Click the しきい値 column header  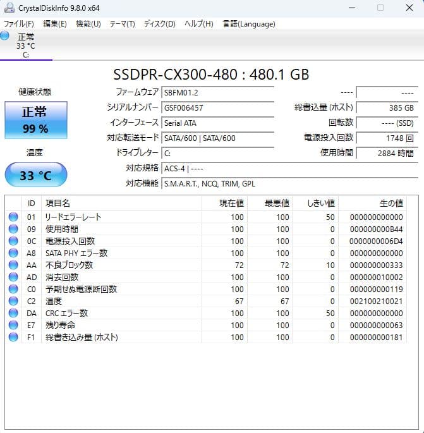coord(316,204)
